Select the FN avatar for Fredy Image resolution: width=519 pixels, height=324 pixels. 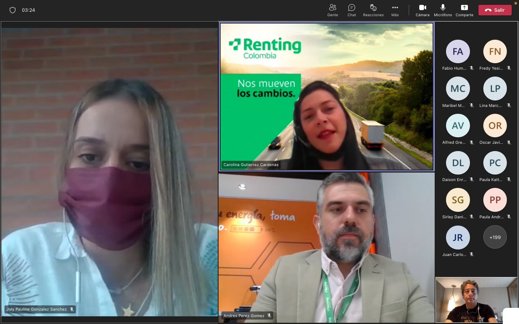point(495,51)
